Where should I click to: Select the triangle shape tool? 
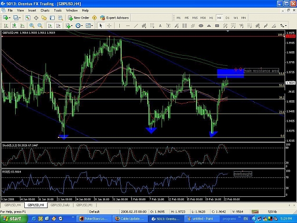[x=209, y=26]
